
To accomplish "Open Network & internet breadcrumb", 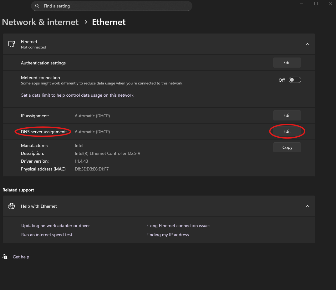I will 40,22.
